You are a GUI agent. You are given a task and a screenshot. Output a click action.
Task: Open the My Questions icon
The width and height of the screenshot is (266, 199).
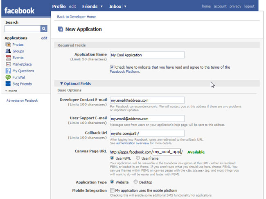(8, 71)
